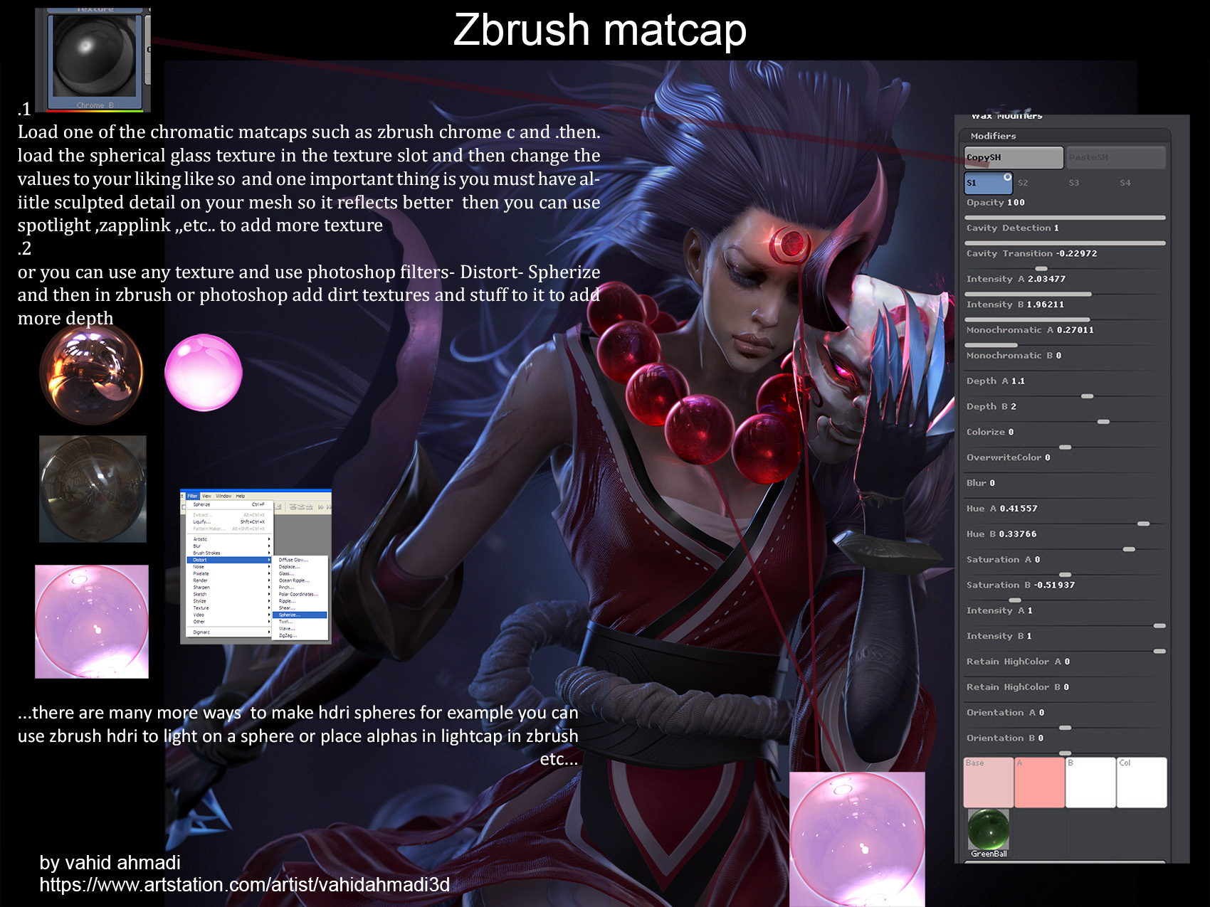Choose Twirl in the Distort submenu
The height and width of the screenshot is (907, 1210).
pos(300,622)
